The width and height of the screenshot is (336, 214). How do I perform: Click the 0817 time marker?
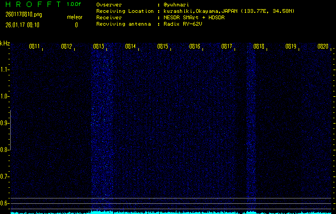[x=226, y=47]
